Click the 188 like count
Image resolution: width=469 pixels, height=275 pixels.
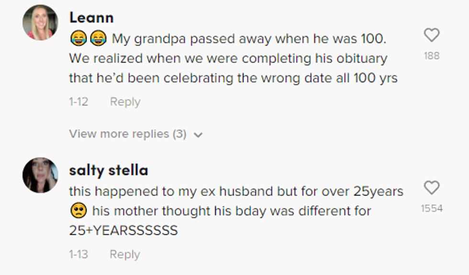432,56
